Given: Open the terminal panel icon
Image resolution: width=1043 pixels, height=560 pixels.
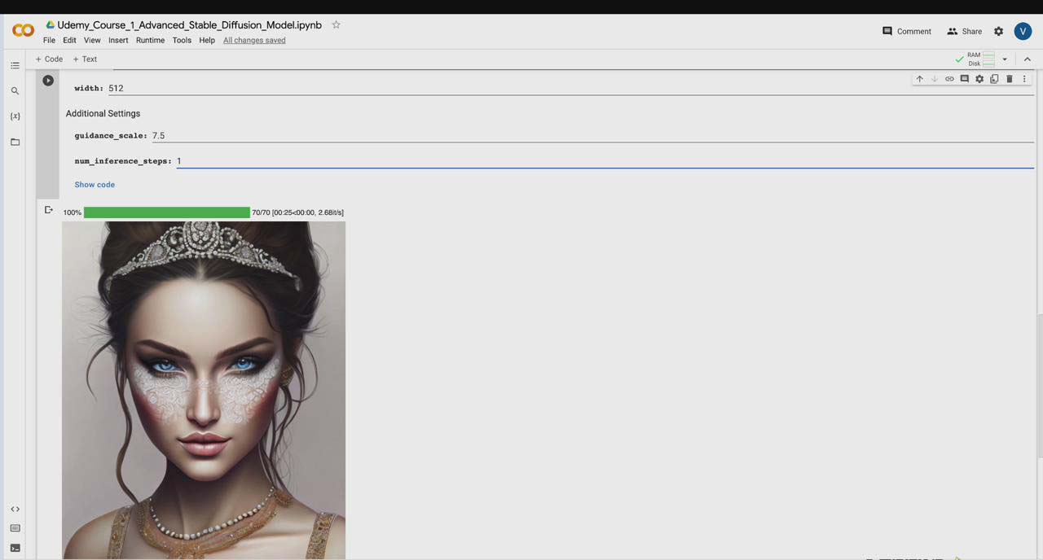Looking at the screenshot, I should pos(15,548).
